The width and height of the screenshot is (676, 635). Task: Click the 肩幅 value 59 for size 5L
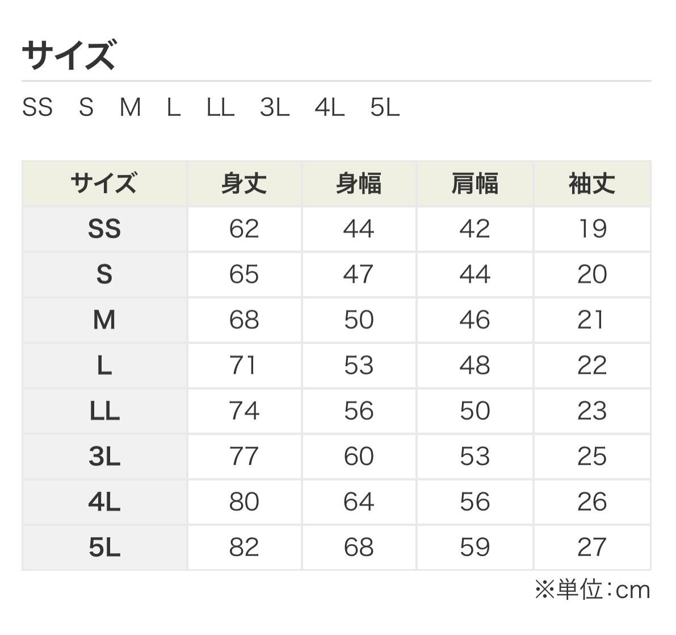tap(475, 547)
